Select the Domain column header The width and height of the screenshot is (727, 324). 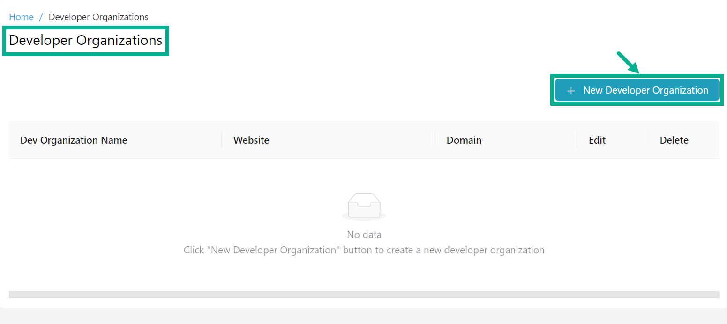pyautogui.click(x=464, y=140)
